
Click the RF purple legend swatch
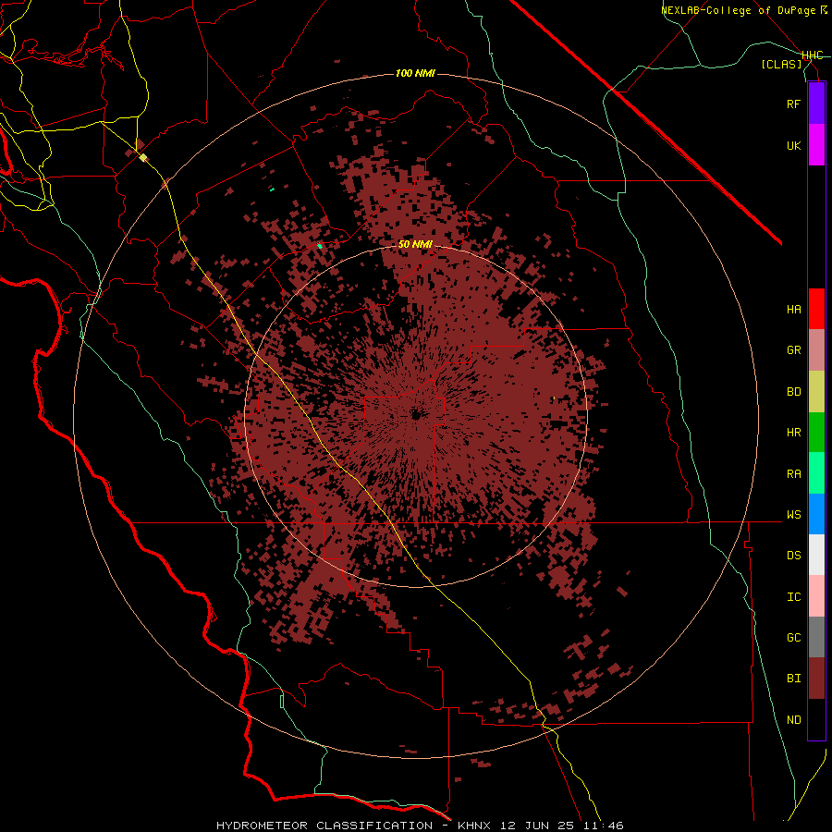pos(816,104)
